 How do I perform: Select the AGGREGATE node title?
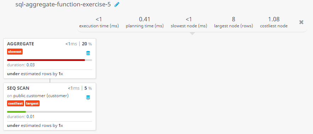tap(21, 44)
